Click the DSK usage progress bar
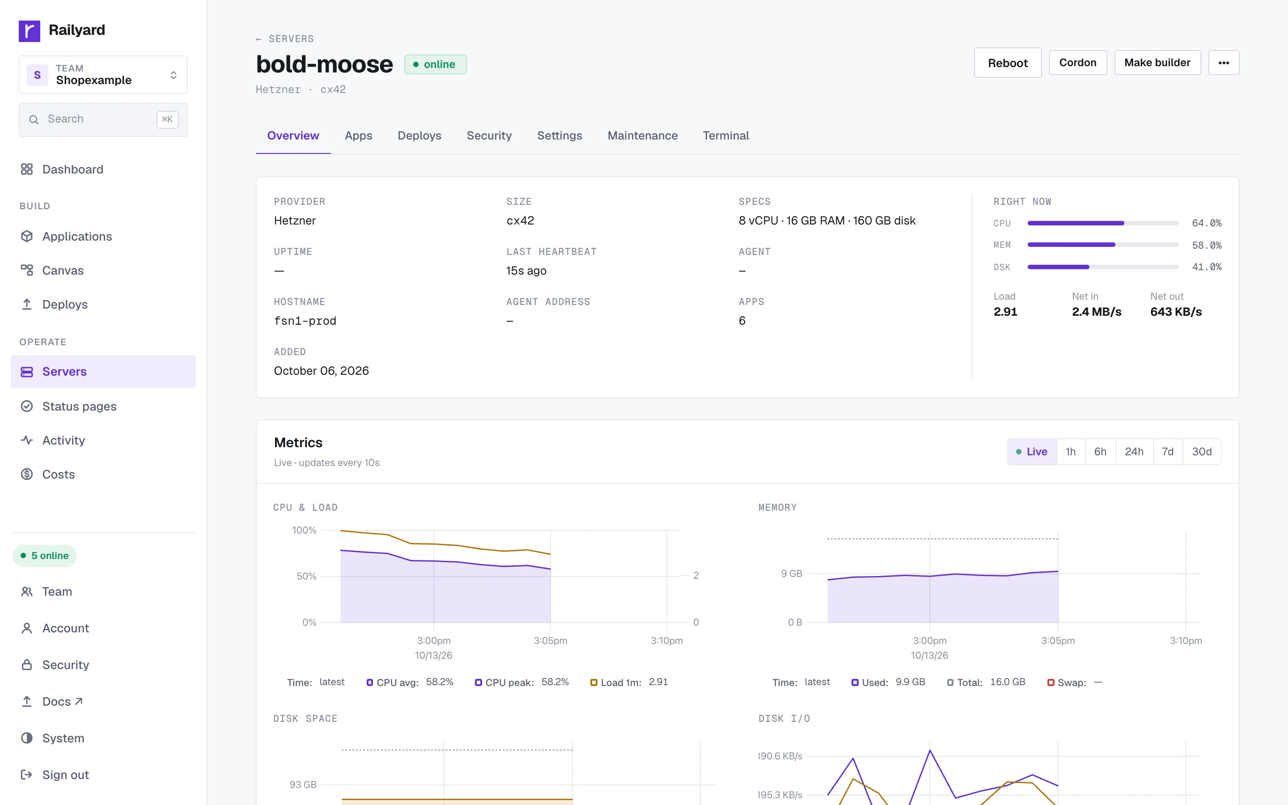 [1103, 267]
